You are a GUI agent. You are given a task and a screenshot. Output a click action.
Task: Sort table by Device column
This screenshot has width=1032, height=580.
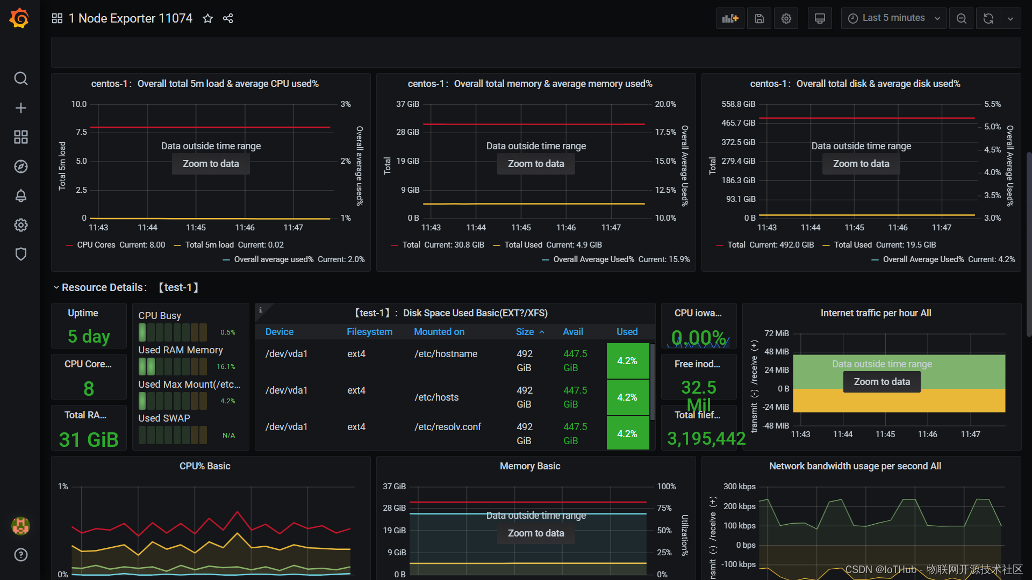point(279,332)
